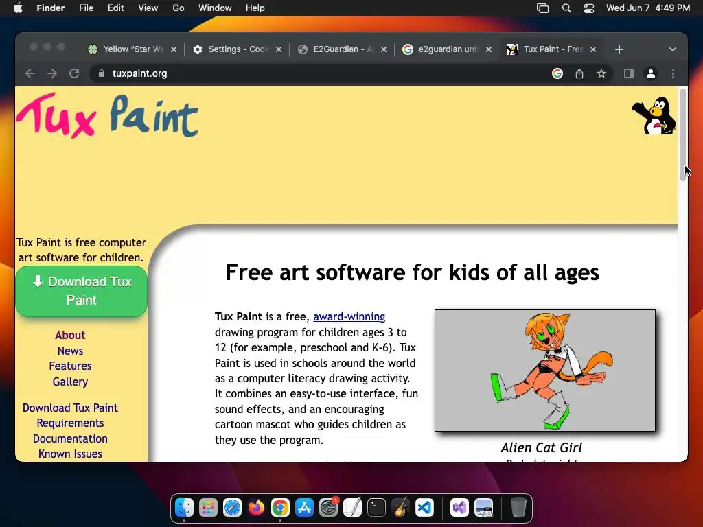Click the Tux Paint logo

[106, 115]
